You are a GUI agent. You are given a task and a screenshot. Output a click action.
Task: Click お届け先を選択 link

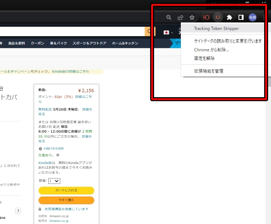[53, 148]
